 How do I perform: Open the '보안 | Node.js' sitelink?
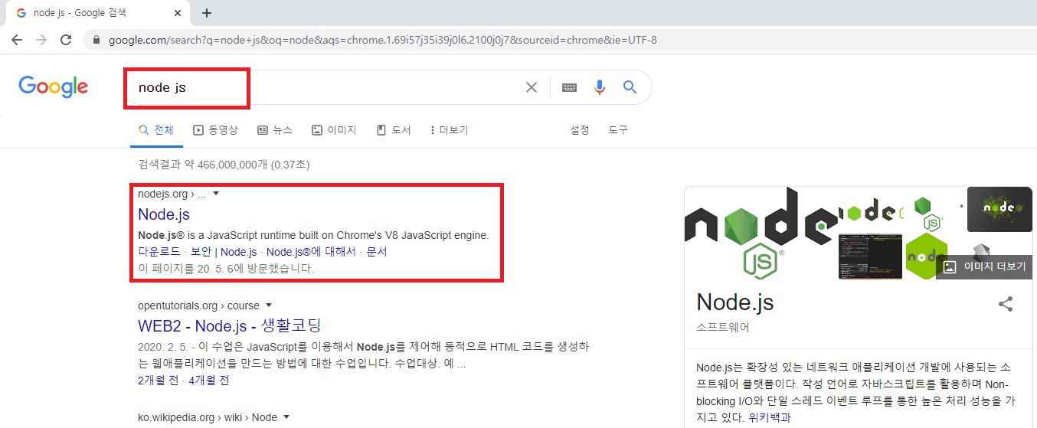pos(224,252)
